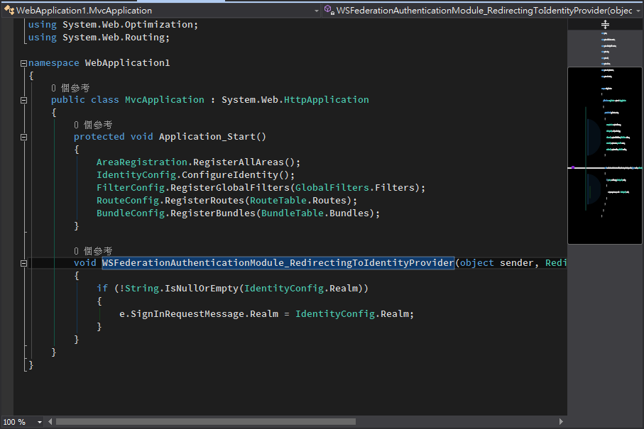This screenshot has height=429, width=644.
Task: Click the using System.Web.Routing line
Action: click(x=99, y=38)
